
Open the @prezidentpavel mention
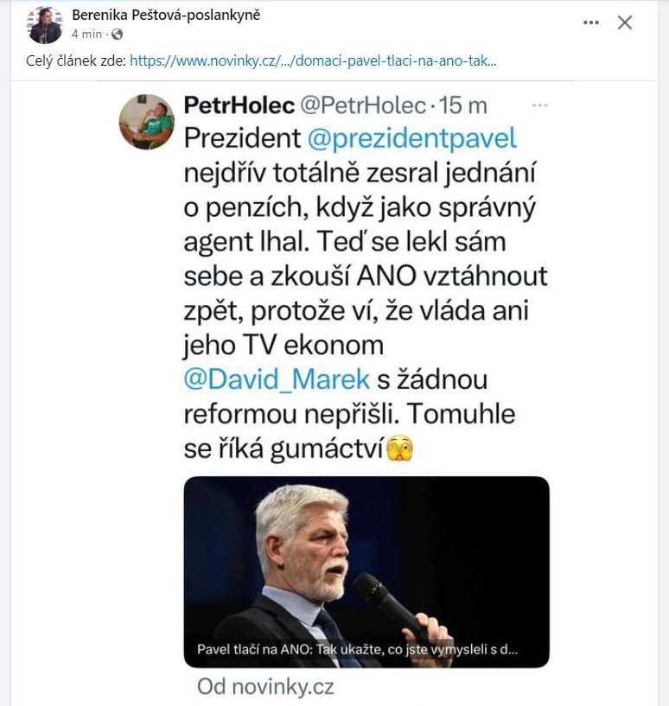tap(411, 138)
